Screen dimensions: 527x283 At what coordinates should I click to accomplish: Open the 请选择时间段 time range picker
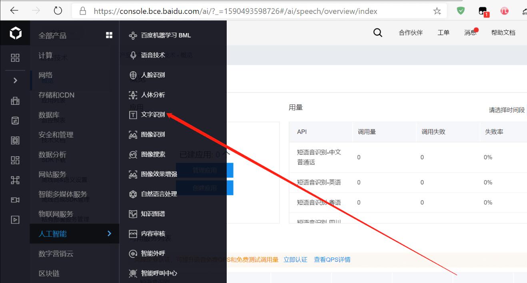point(507,110)
